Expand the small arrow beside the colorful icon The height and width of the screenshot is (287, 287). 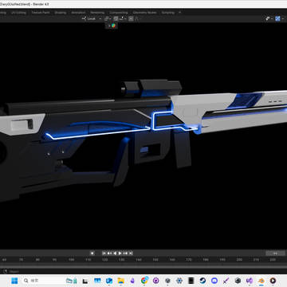[x=108, y=26]
